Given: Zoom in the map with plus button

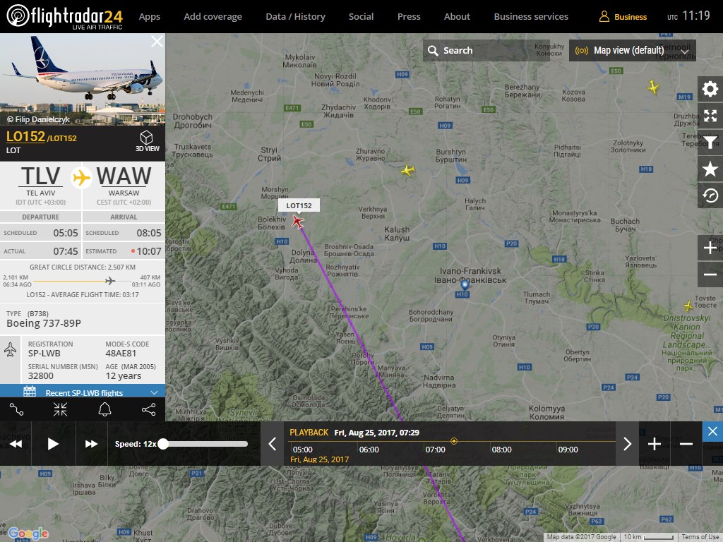Looking at the screenshot, I should tap(710, 248).
